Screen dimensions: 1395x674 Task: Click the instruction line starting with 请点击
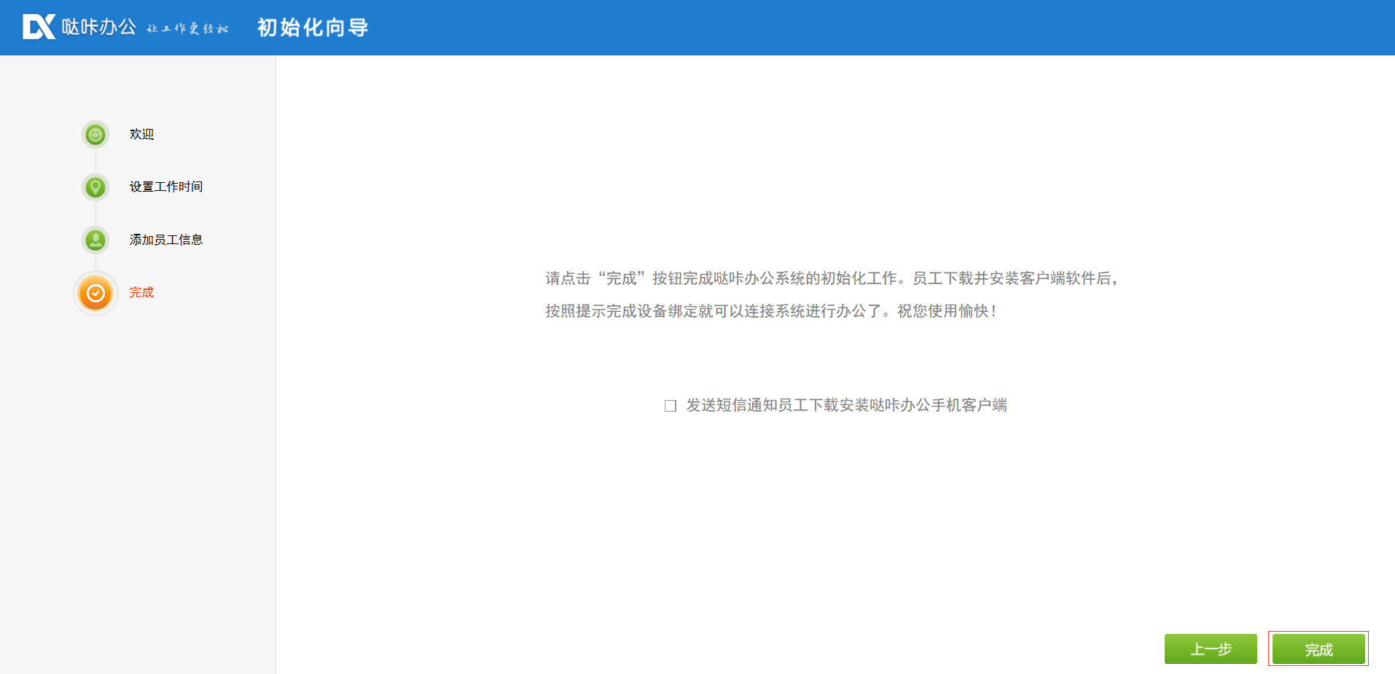point(832,278)
